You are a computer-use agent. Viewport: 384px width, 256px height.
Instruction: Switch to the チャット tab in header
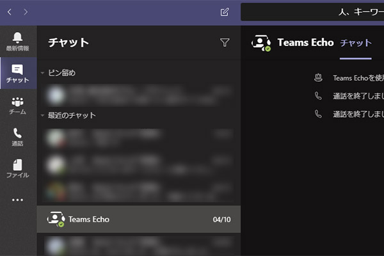click(356, 43)
